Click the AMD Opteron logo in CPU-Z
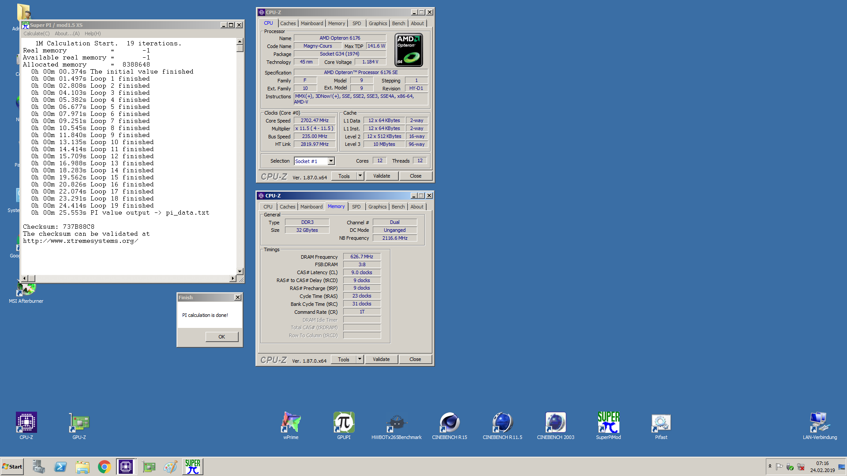847x476 pixels. [409, 50]
